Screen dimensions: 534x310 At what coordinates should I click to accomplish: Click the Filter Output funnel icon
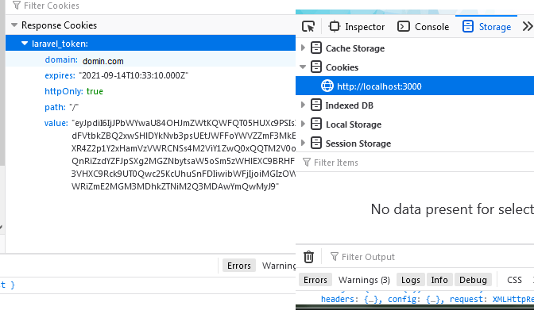335,257
